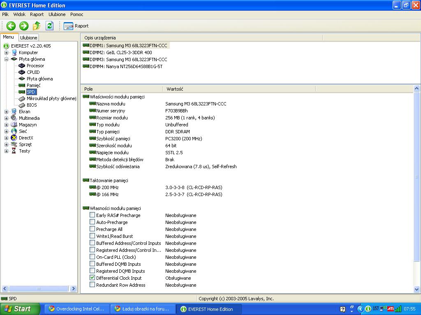Toggle On-Card PLL (Clock) checkbox
Screen dimensions: 421x315
92,257
